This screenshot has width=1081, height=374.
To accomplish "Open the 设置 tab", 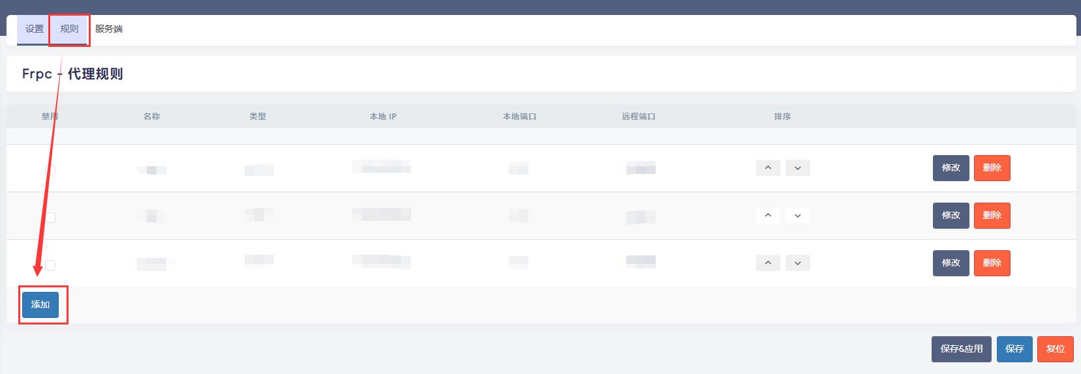I will click(34, 29).
